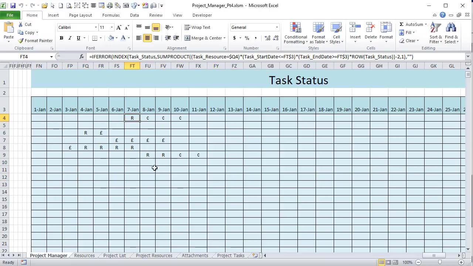Toggle underline formatting
The image size is (473, 266).
click(78, 38)
